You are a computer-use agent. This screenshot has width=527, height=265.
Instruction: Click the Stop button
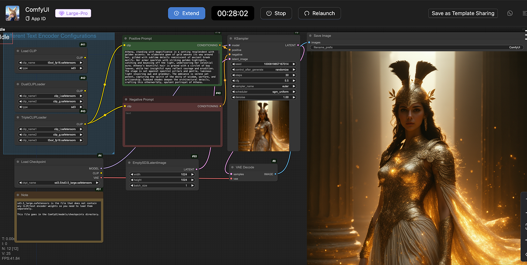[x=276, y=13]
